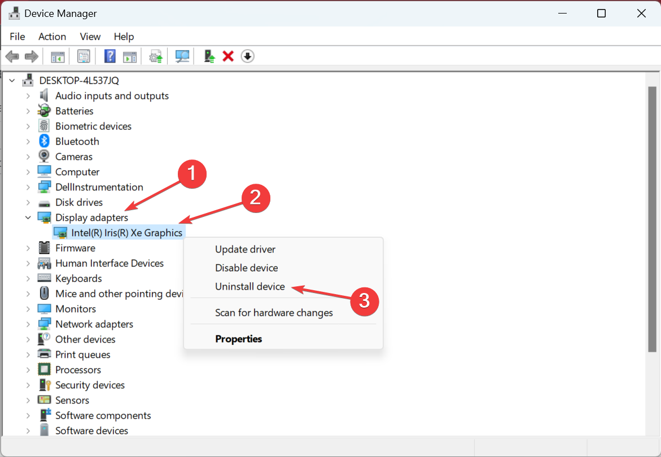Expand the Sensors category chevron
Image resolution: width=661 pixels, height=457 pixels.
[x=28, y=400]
